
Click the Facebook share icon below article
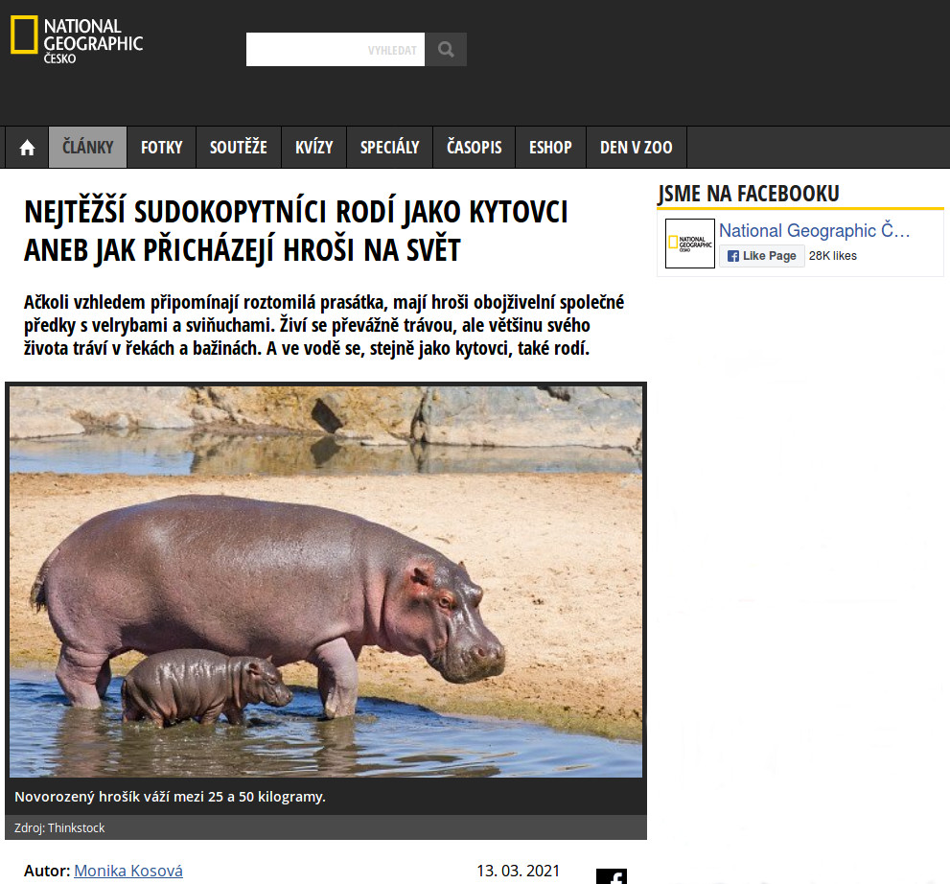click(x=612, y=876)
